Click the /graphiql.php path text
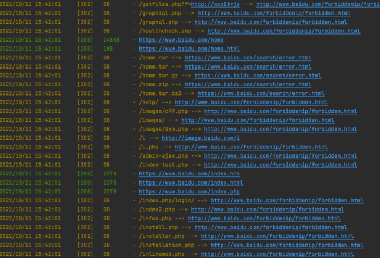 160,13
